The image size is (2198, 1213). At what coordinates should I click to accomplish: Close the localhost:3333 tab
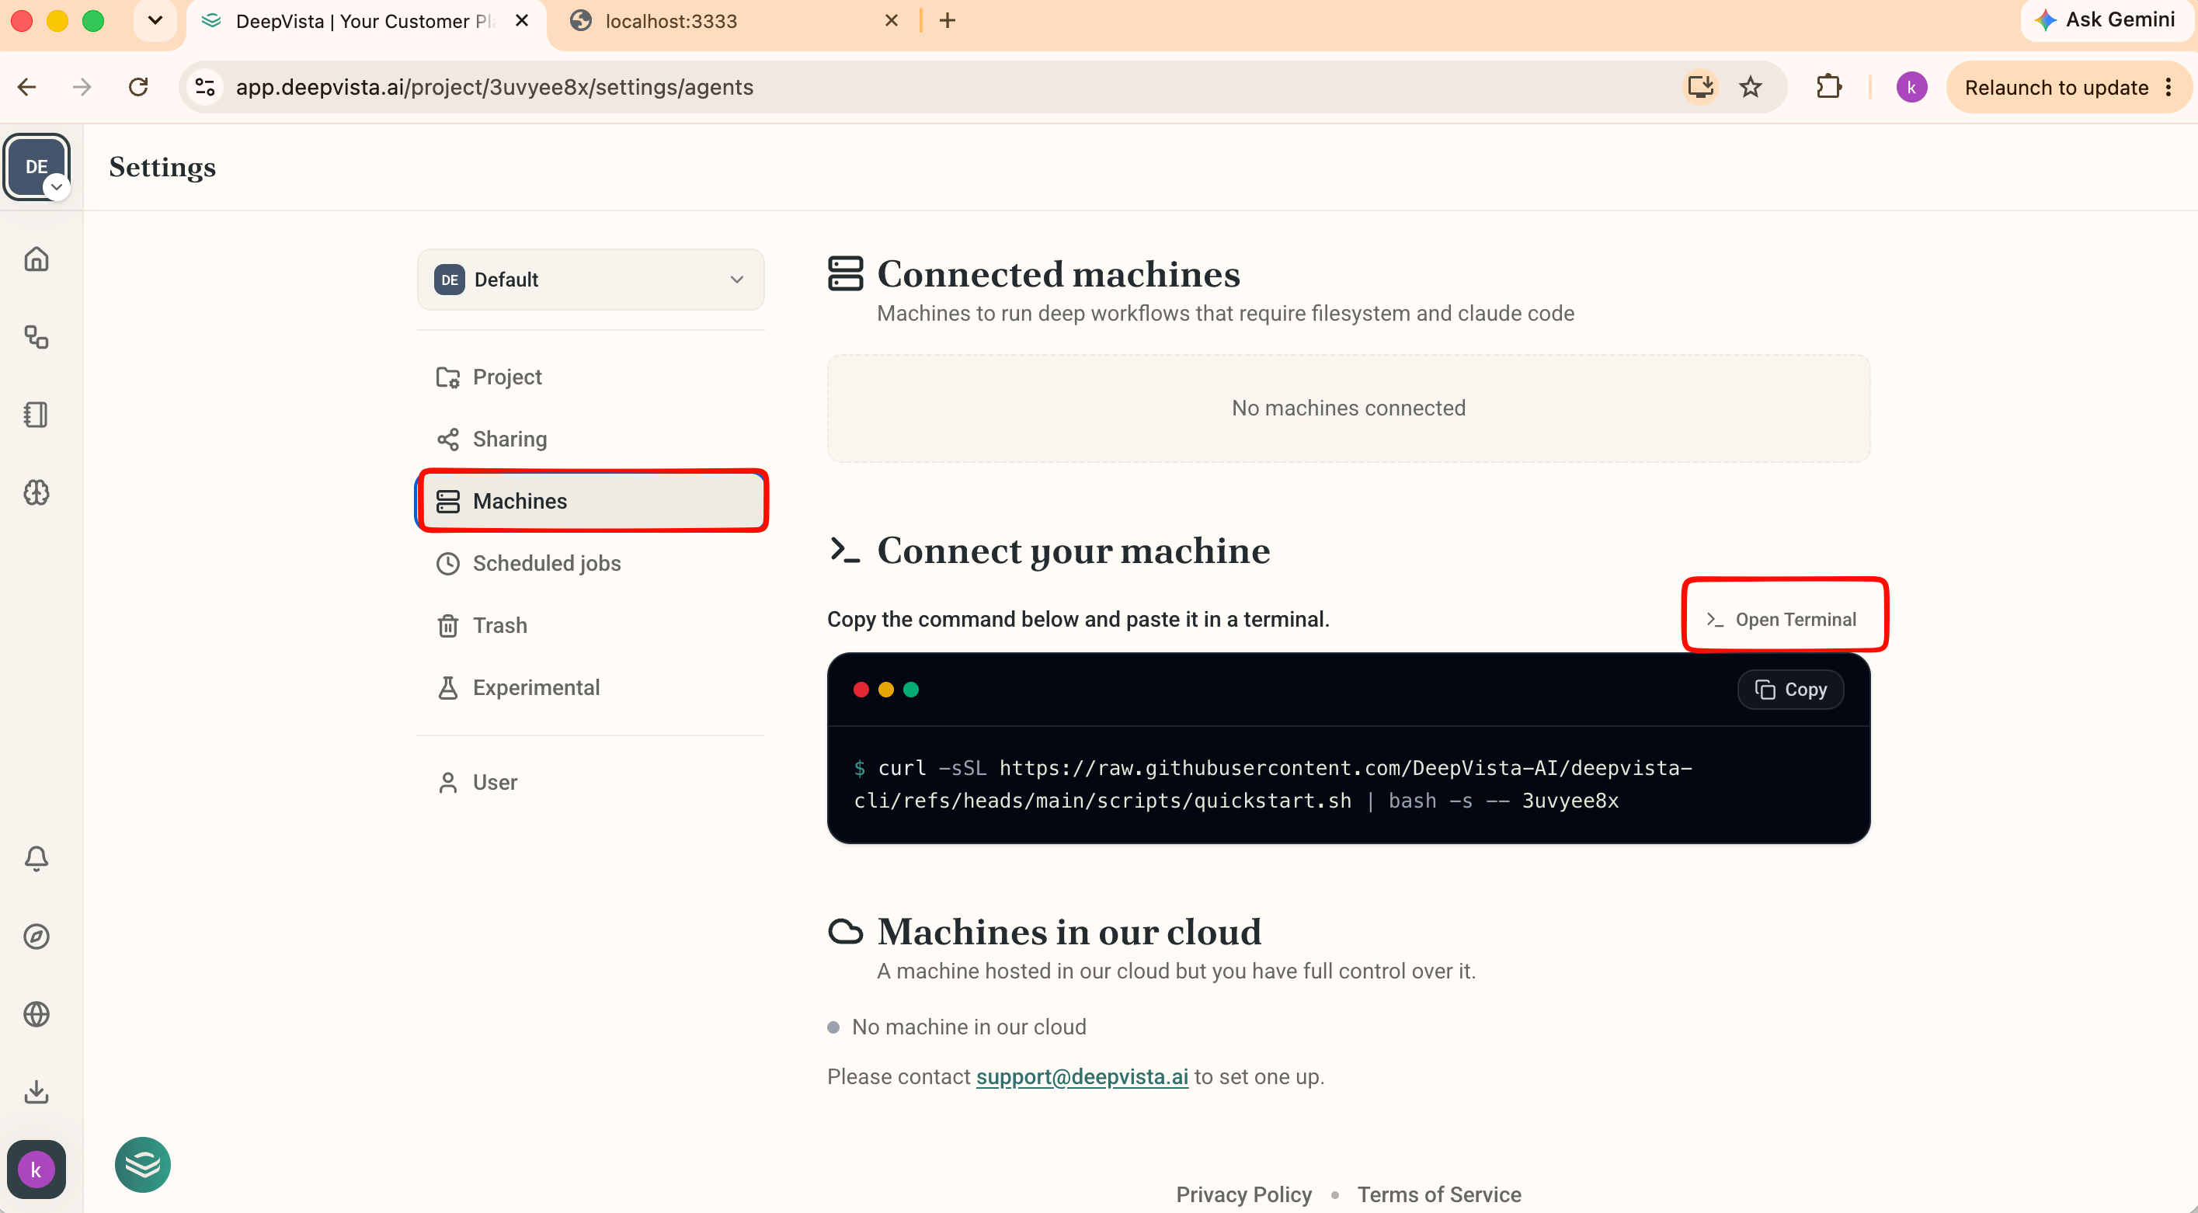(x=892, y=20)
